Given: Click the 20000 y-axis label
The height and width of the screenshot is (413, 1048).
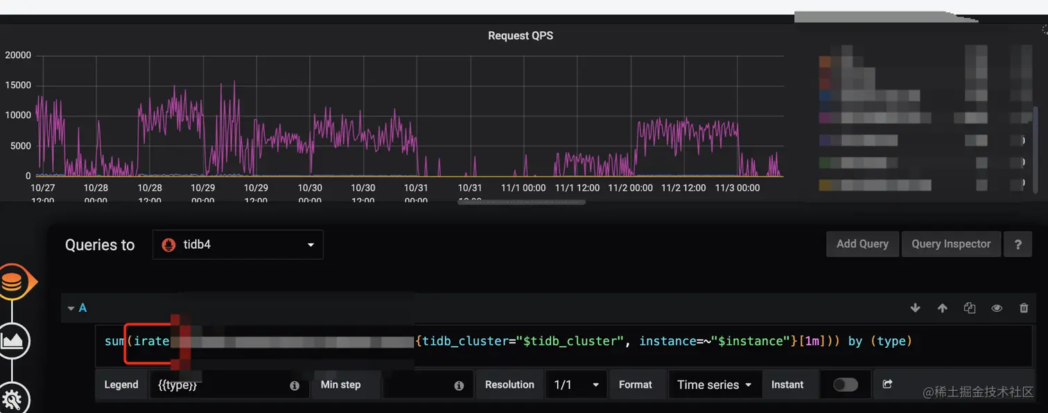Looking at the screenshot, I should (x=18, y=55).
